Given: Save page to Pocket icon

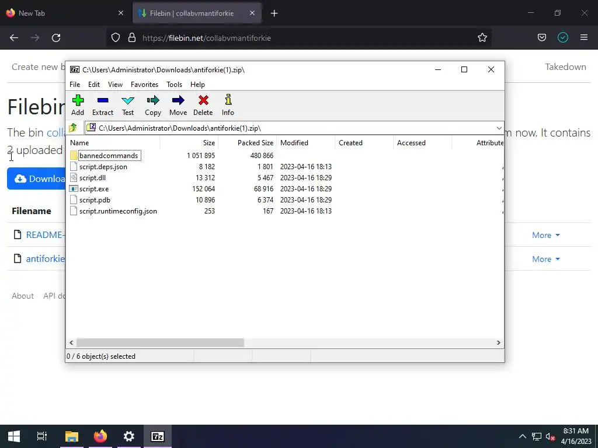Looking at the screenshot, I should pos(542,38).
